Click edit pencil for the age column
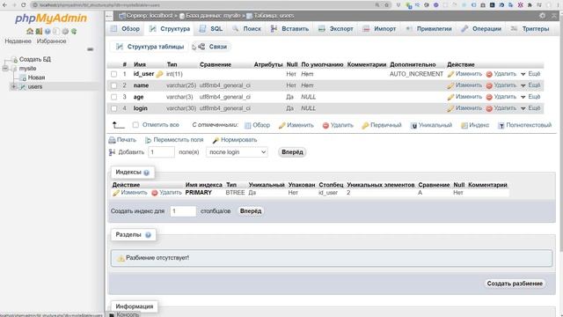Viewport: 563px width, 317px height. [x=450, y=97]
